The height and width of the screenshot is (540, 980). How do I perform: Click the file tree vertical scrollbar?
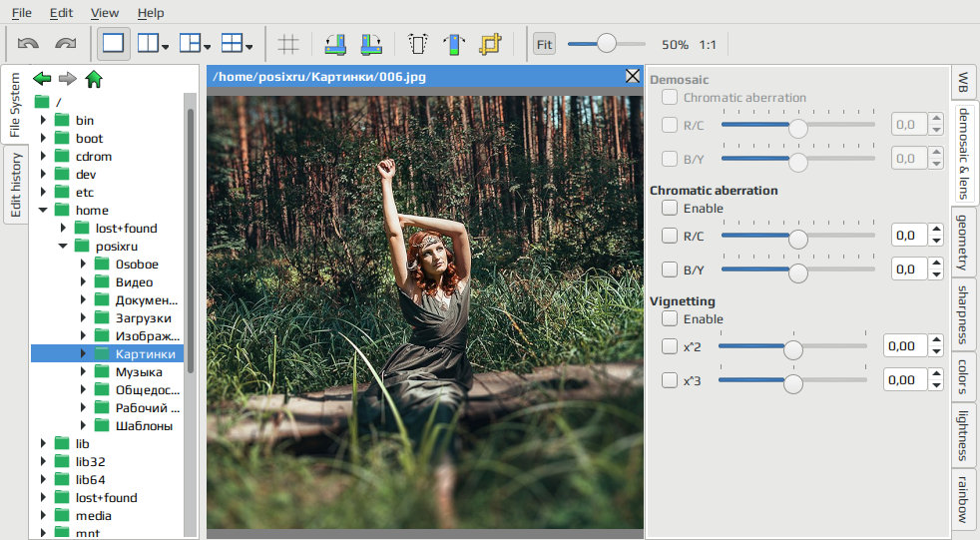(190, 241)
